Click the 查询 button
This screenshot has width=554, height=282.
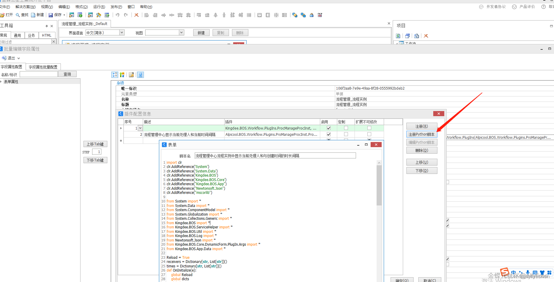[x=67, y=74]
